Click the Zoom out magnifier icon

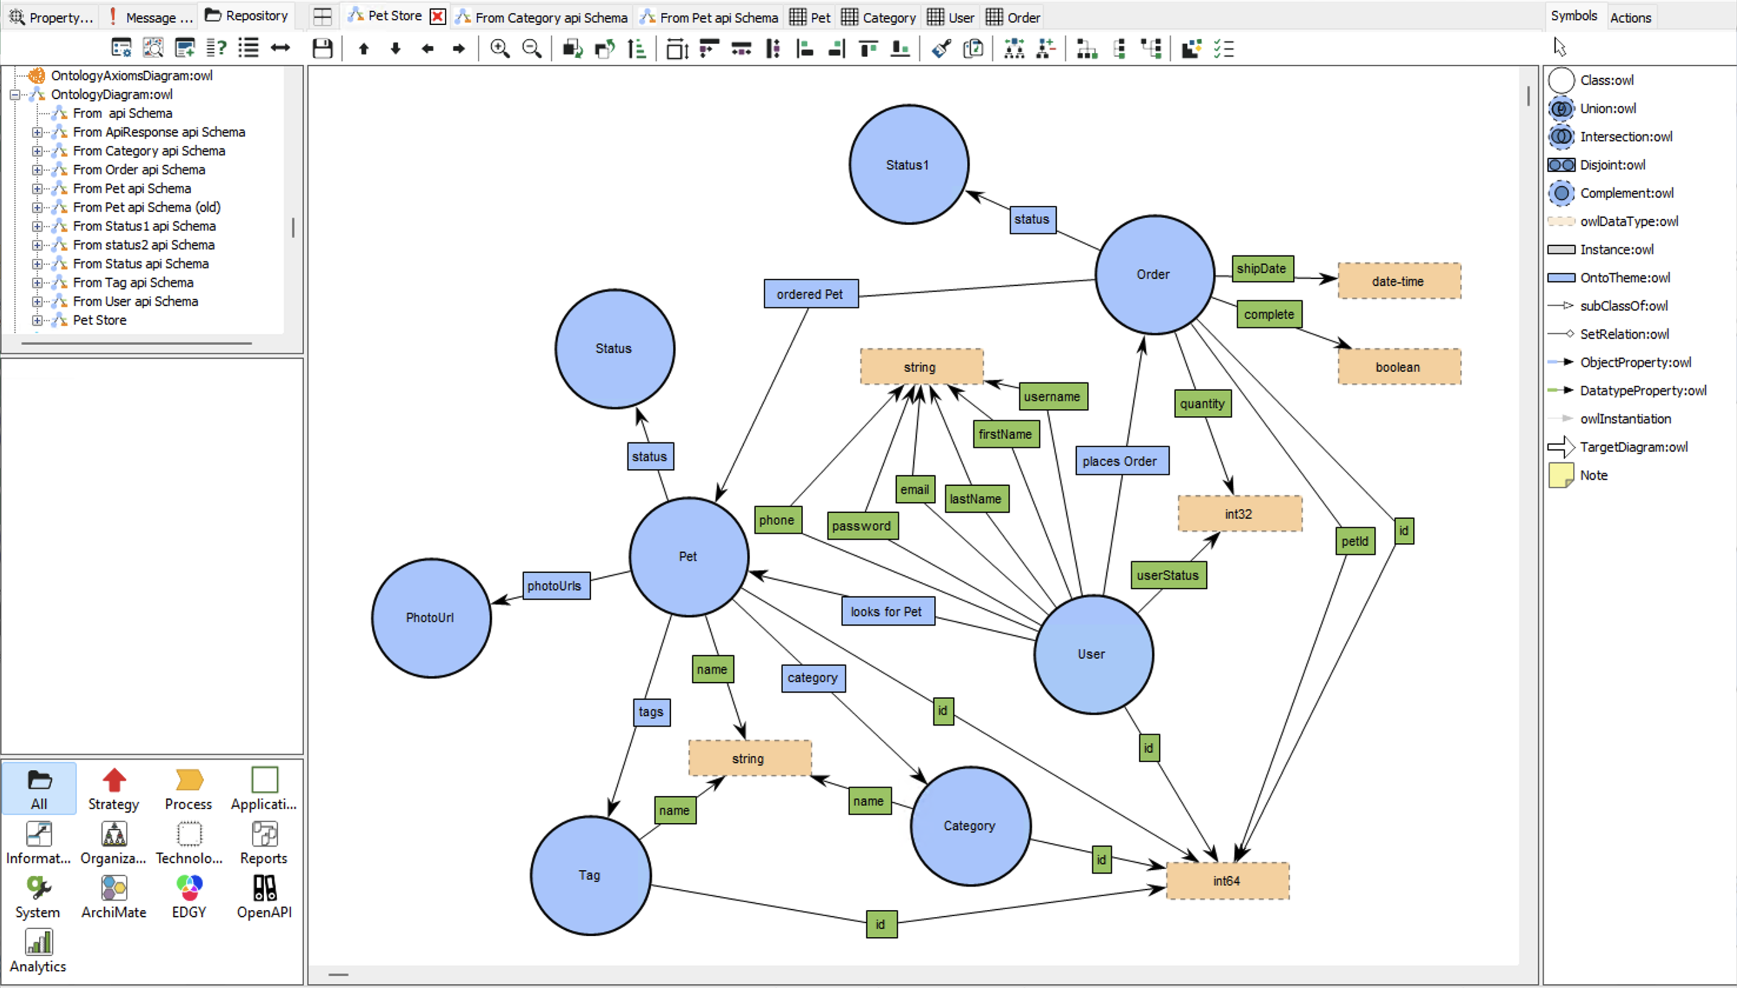[x=531, y=48]
